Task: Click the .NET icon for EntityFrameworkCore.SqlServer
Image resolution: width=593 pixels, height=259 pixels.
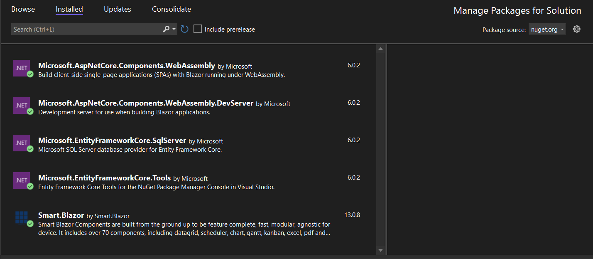Action: [22, 143]
